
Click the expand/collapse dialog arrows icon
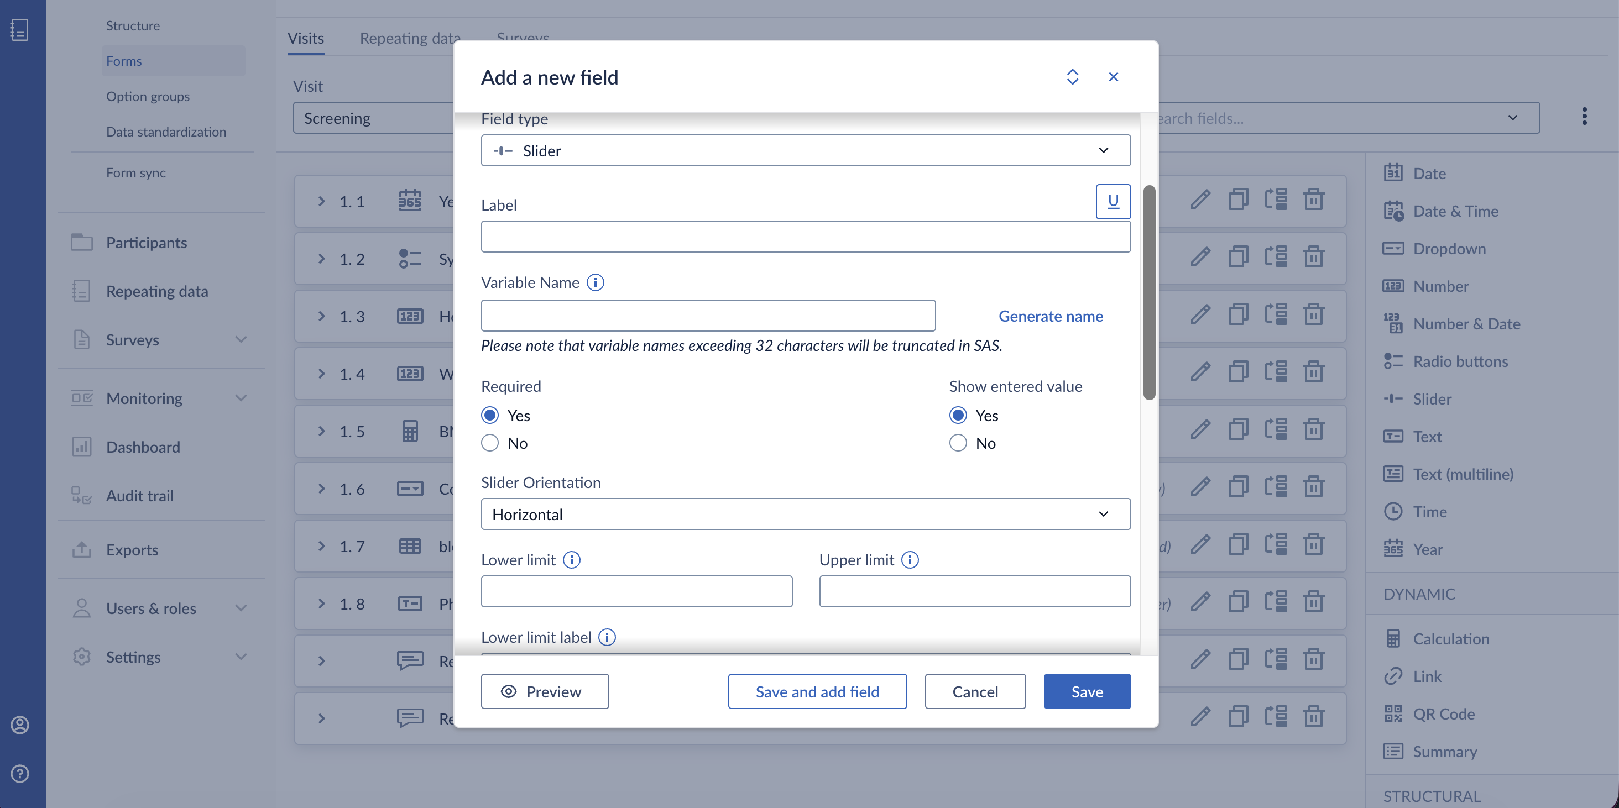[x=1073, y=77]
